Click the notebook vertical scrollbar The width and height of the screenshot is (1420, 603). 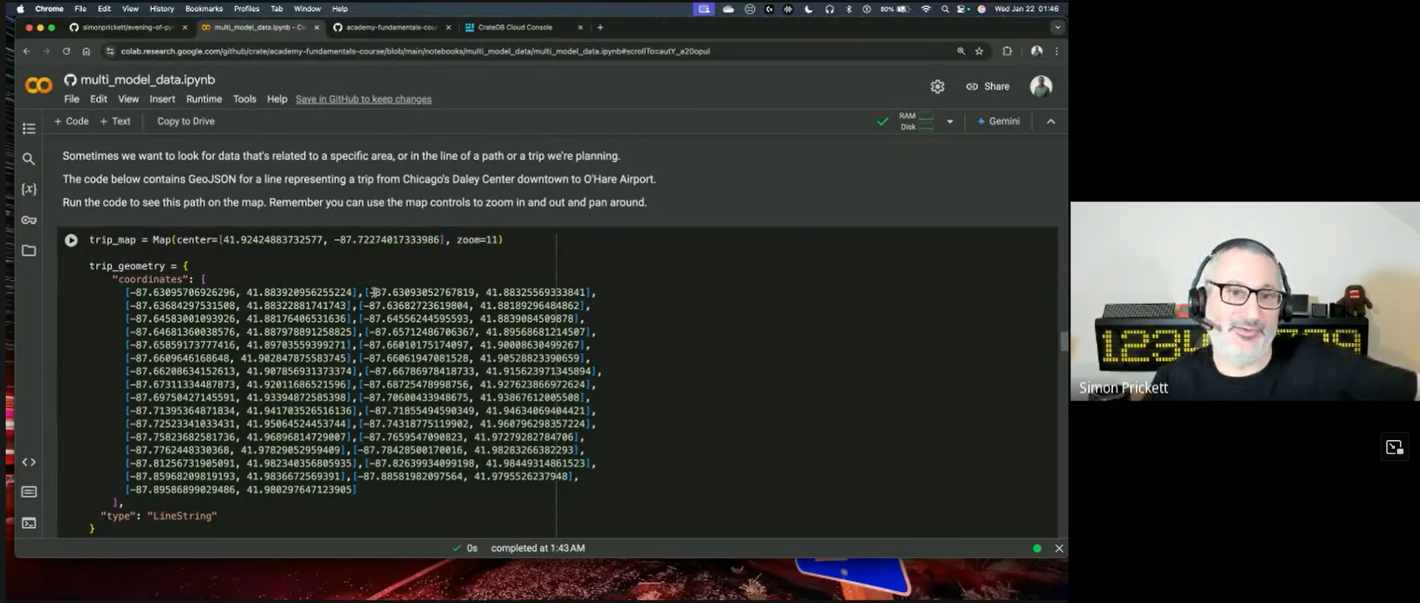(1063, 341)
